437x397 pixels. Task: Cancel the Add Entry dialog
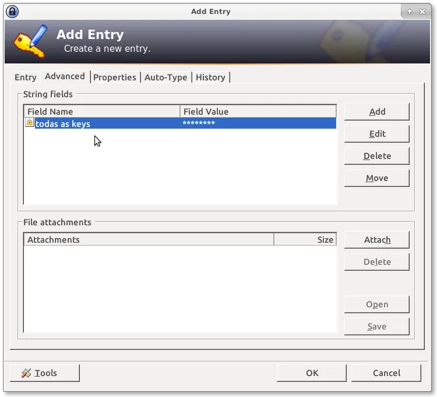[x=386, y=373]
